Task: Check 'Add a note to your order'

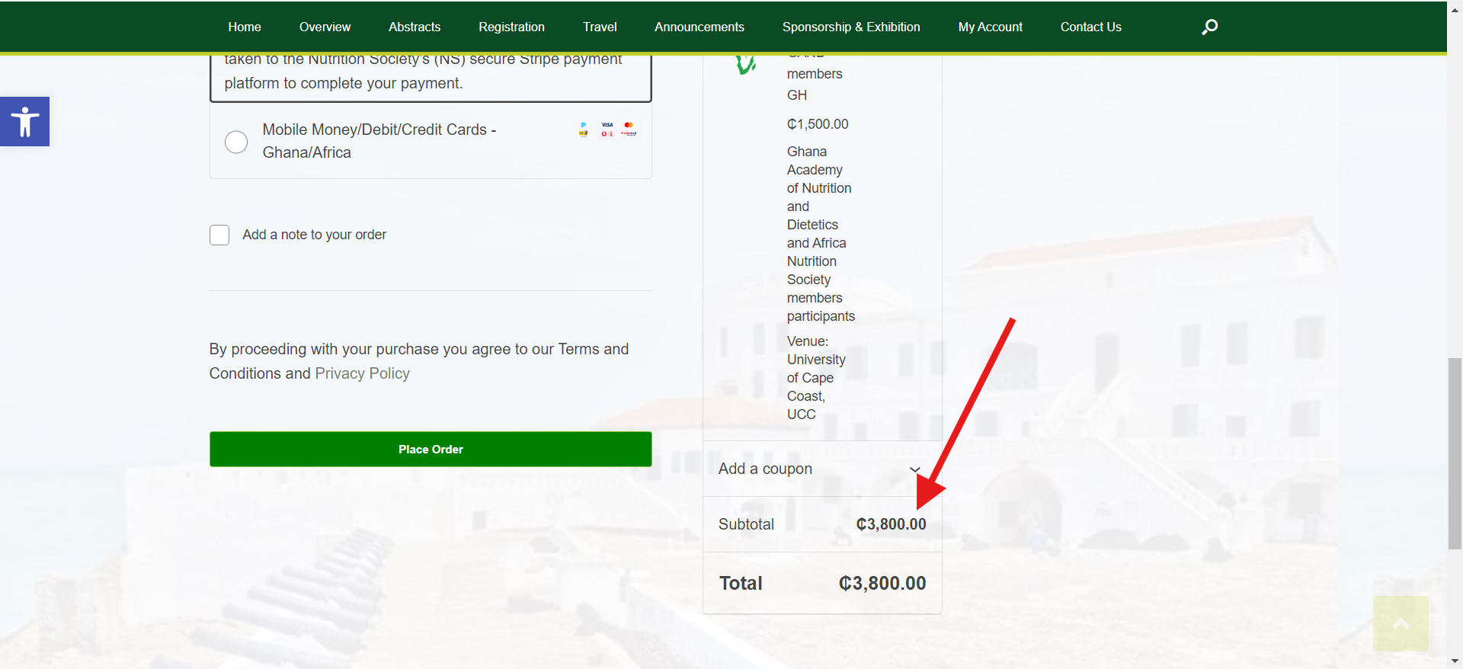Action: [219, 235]
